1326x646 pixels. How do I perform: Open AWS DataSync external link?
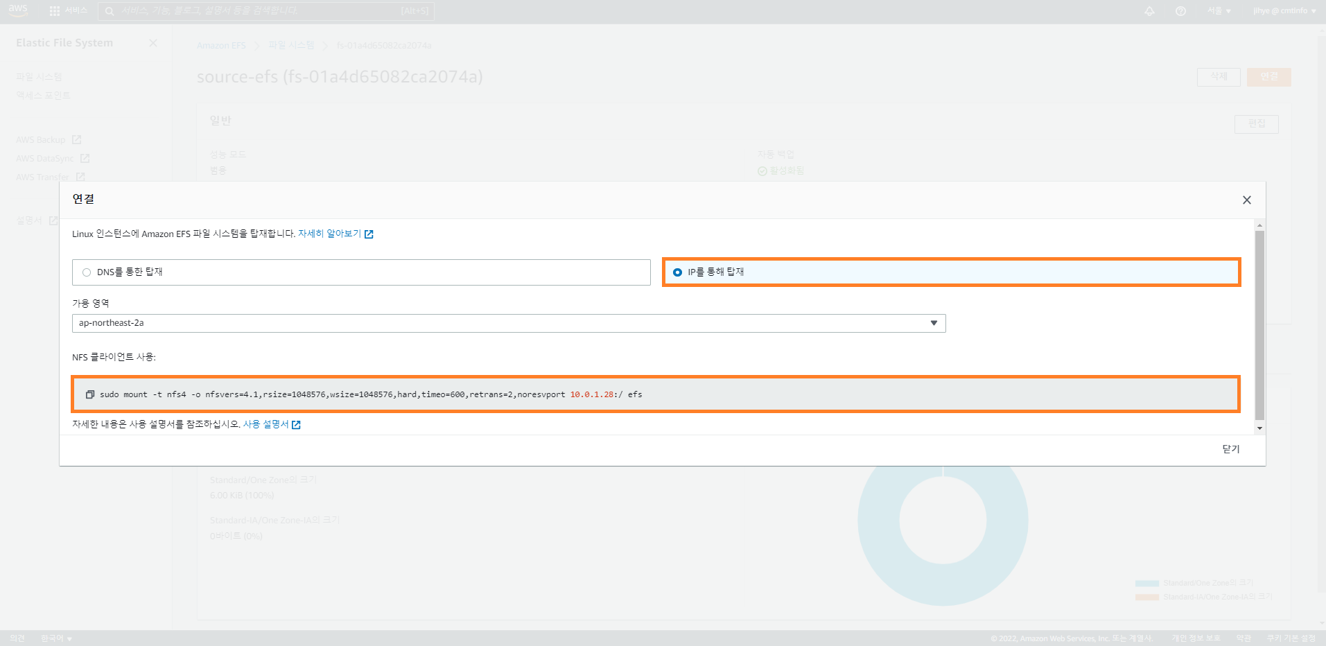click(53, 159)
